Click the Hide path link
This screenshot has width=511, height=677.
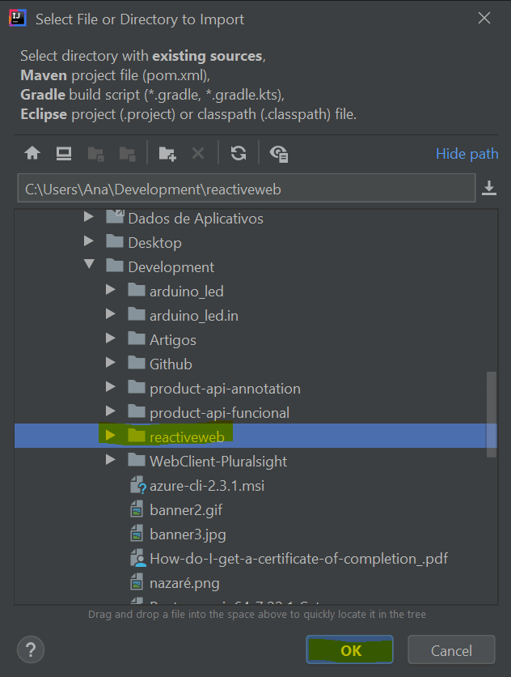pyautogui.click(x=467, y=154)
